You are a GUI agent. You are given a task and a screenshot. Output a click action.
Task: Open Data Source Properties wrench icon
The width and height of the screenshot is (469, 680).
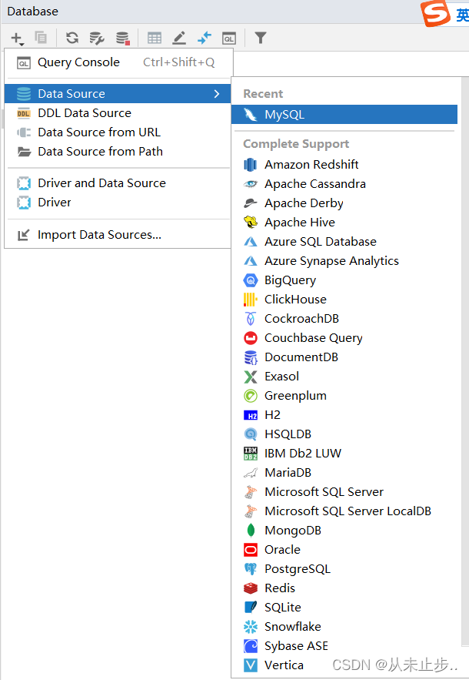[97, 39]
